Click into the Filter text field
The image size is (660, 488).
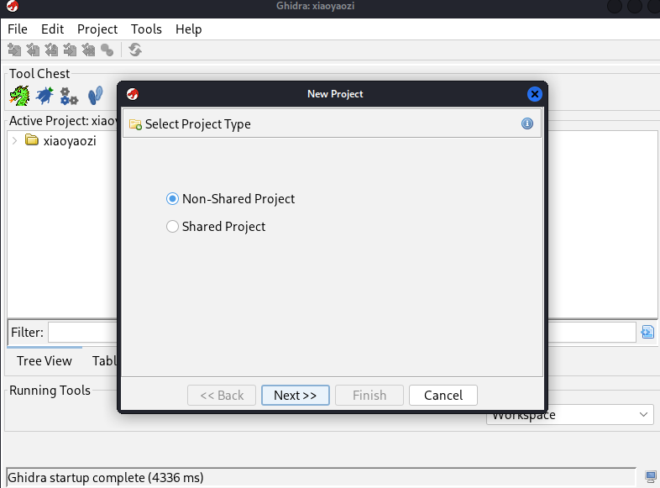pos(342,333)
